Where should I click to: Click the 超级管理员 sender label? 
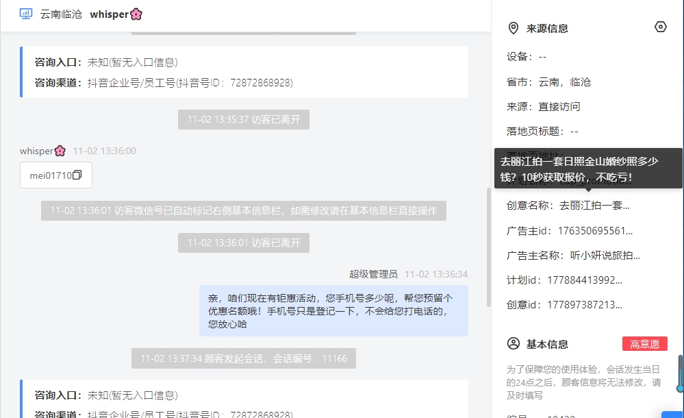coord(373,274)
